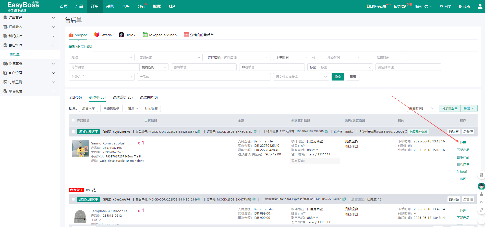Expand 物流管理 sidebar menu
Viewport: 485px width, 227px height.
30,64
